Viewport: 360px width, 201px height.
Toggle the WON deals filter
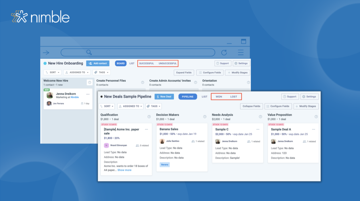(219, 96)
